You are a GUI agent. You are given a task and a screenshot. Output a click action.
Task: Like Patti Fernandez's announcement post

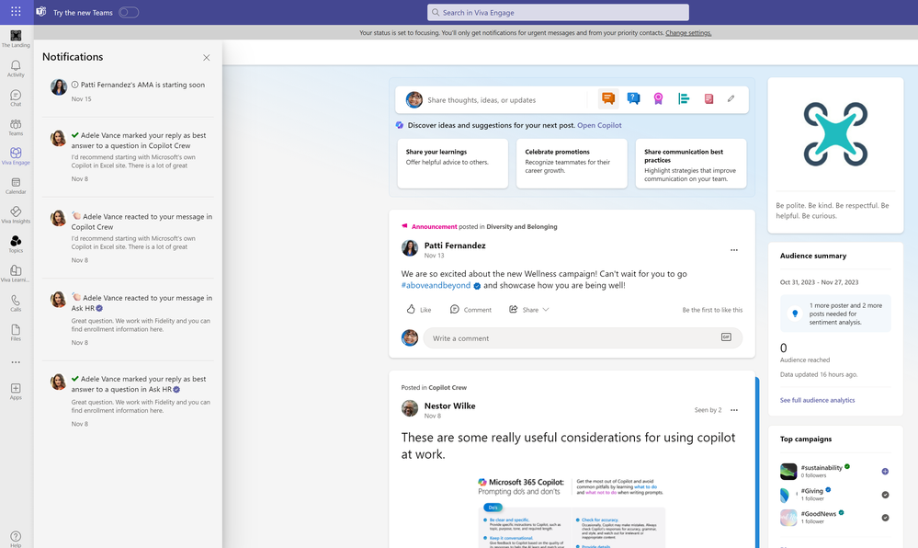coord(419,310)
